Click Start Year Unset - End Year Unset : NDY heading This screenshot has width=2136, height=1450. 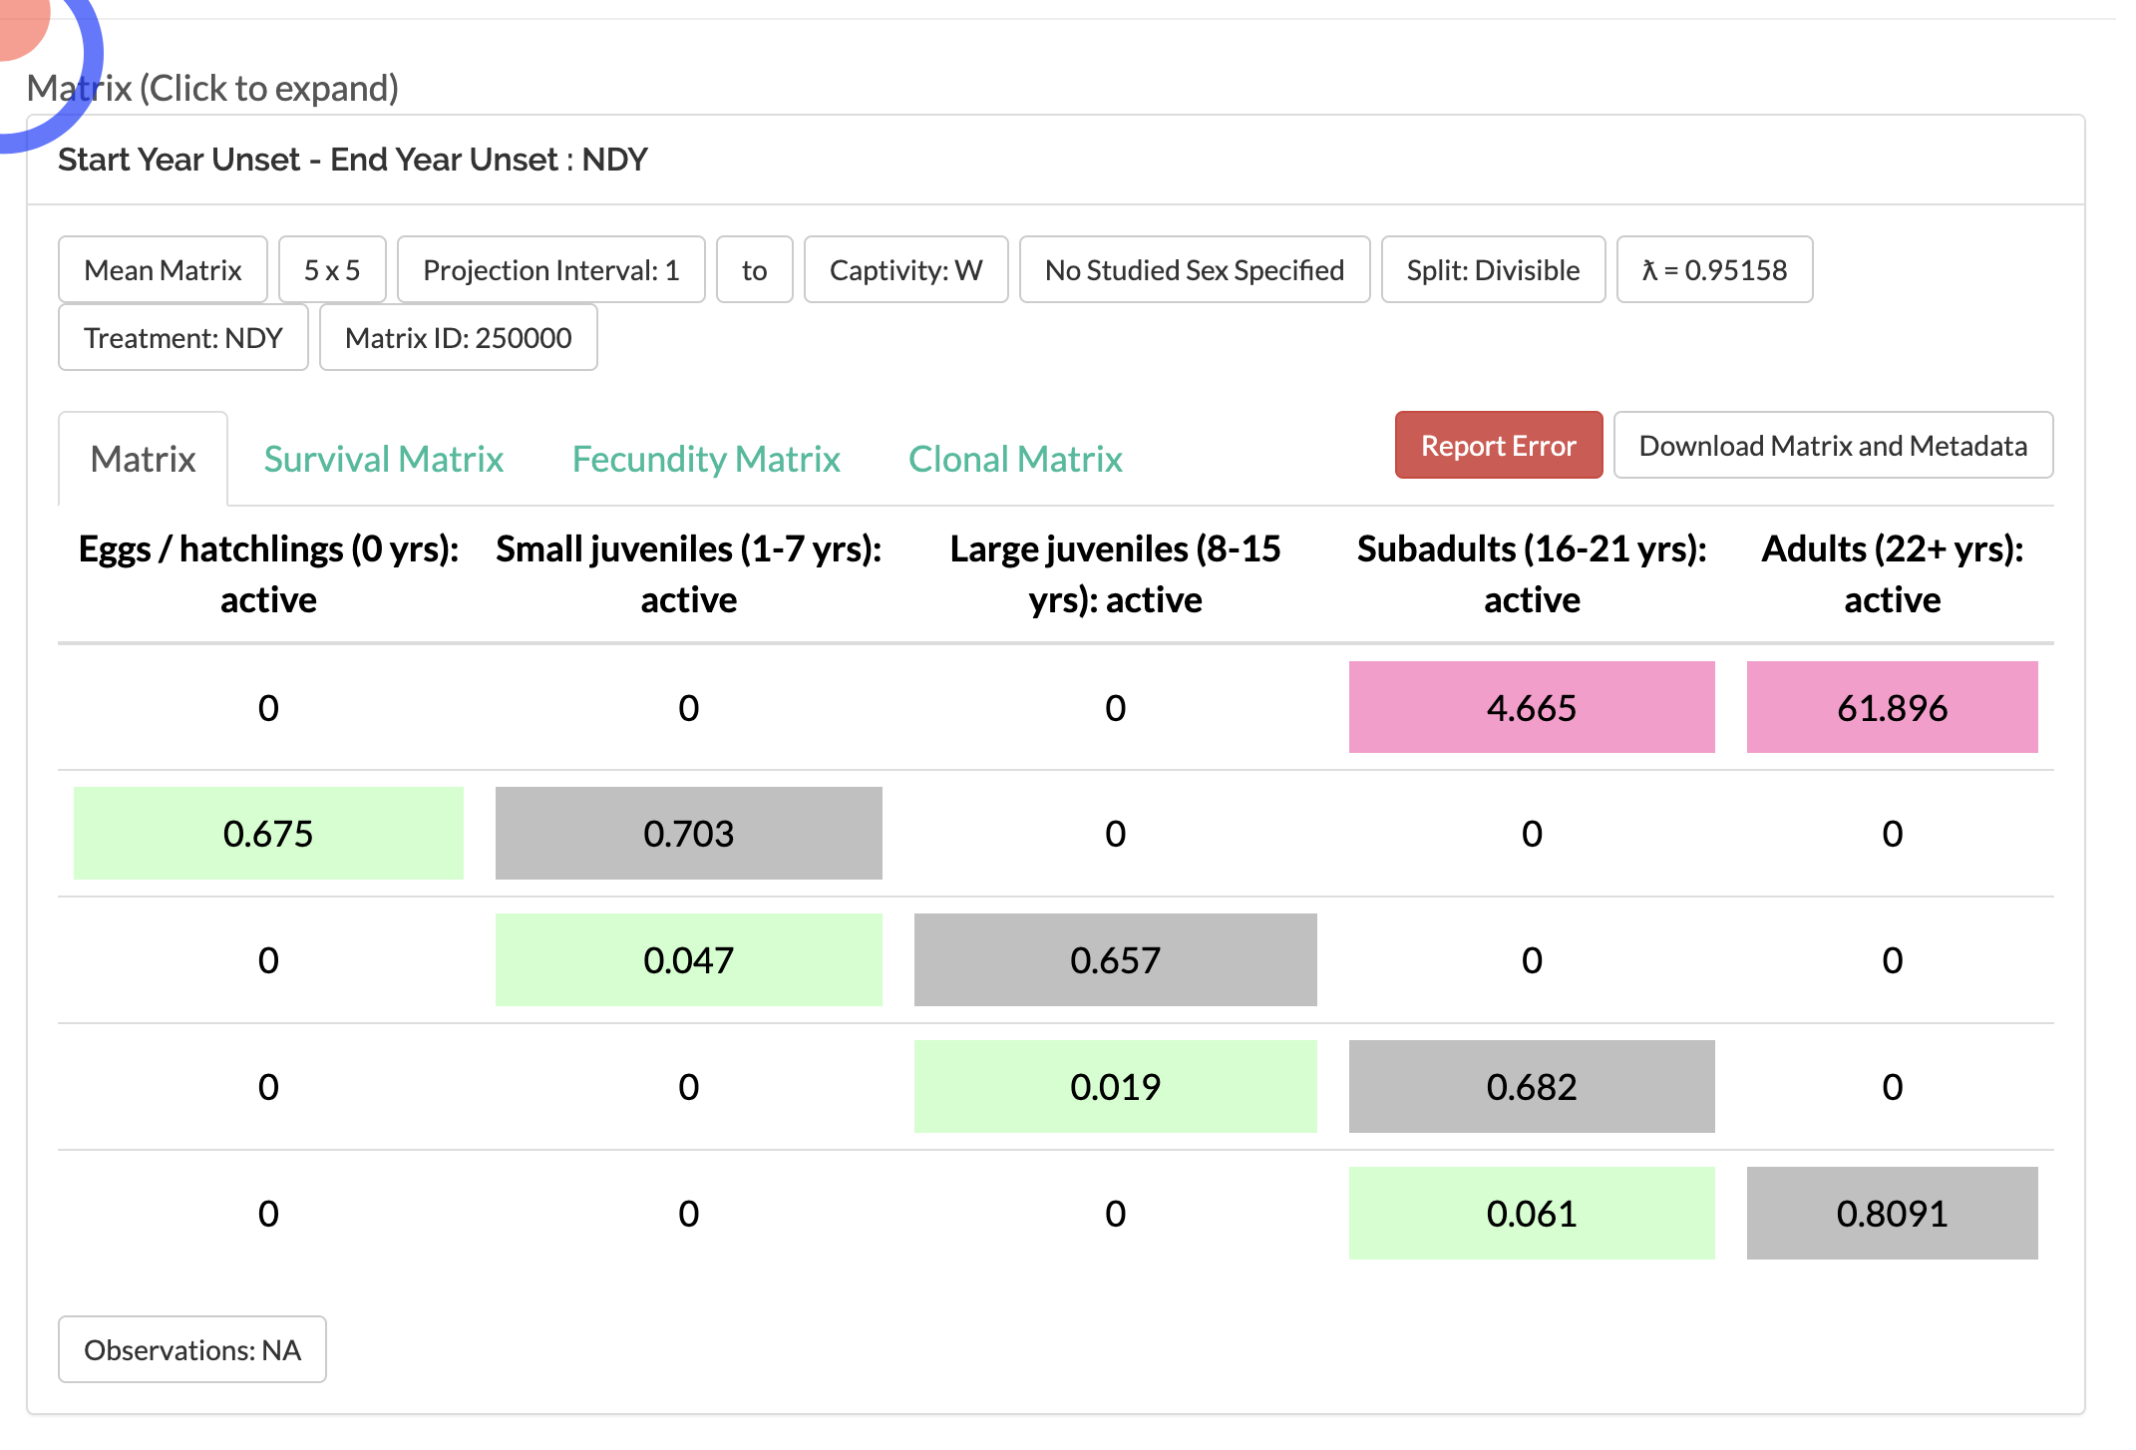(x=353, y=160)
